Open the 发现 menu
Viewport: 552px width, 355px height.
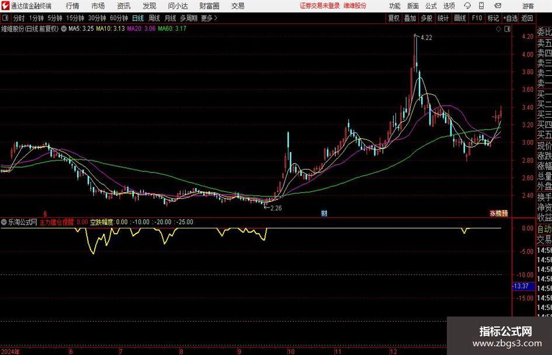[150, 6]
